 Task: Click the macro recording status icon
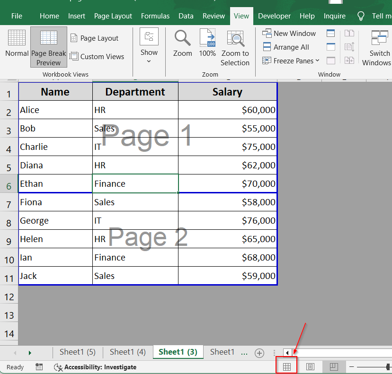pos(39,367)
